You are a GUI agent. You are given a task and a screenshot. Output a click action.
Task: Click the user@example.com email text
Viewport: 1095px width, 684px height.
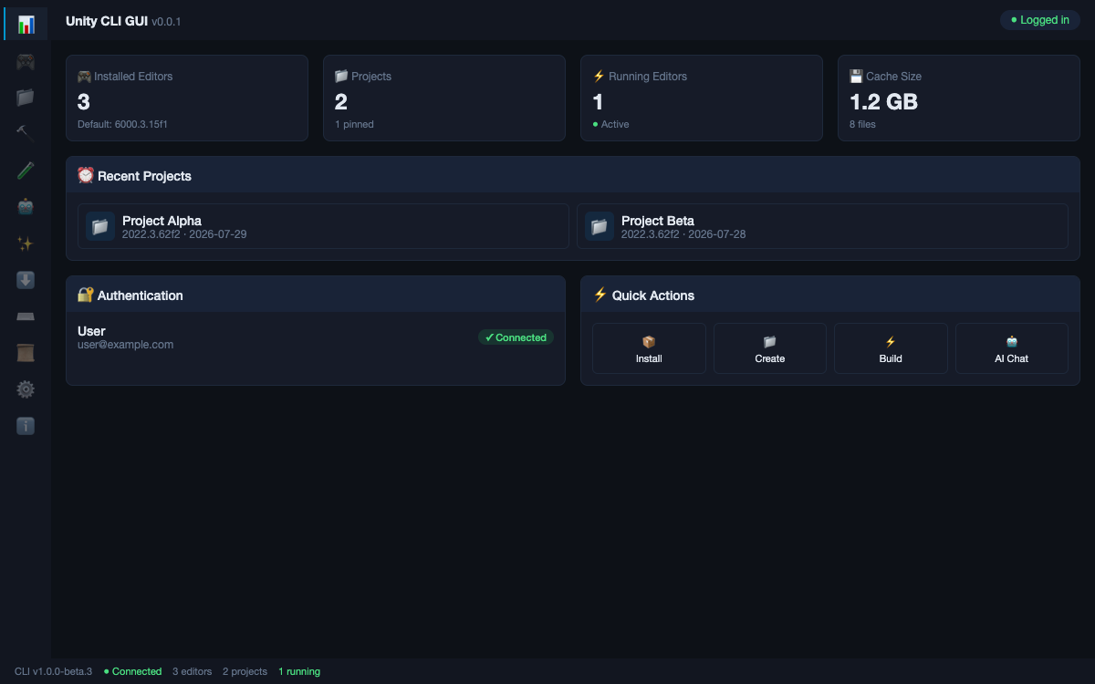[125, 345]
